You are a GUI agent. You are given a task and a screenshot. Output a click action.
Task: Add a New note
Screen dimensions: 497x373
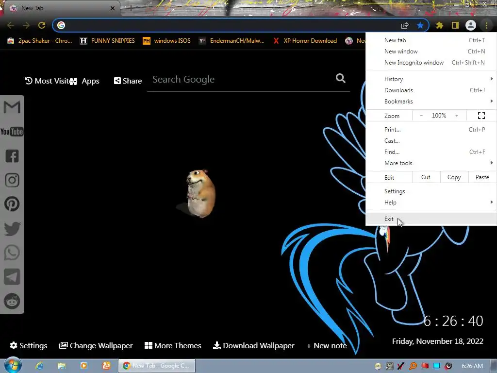(327, 346)
